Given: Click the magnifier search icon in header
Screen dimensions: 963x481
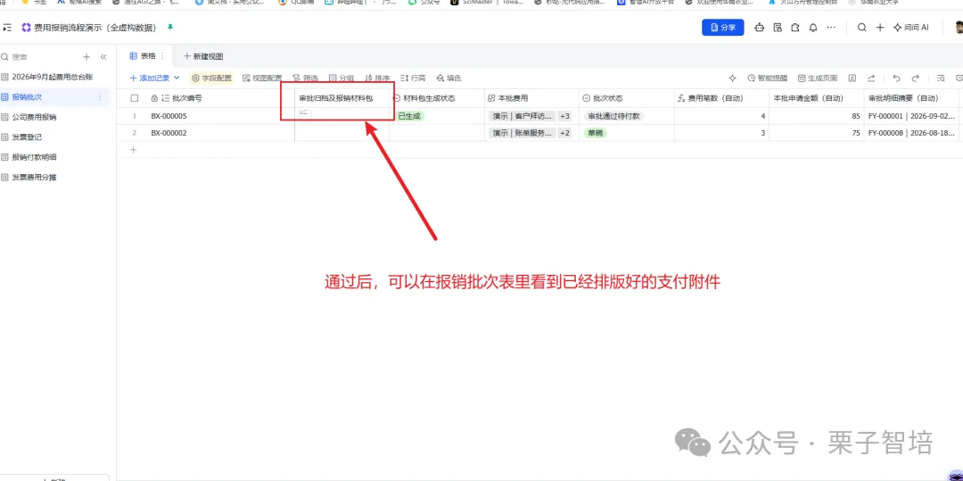Looking at the screenshot, I should coord(861,28).
